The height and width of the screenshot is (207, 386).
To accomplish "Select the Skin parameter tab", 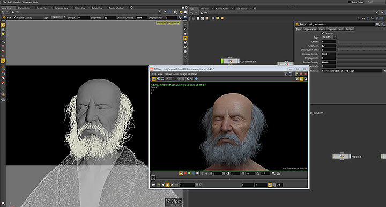I will 341,29.
